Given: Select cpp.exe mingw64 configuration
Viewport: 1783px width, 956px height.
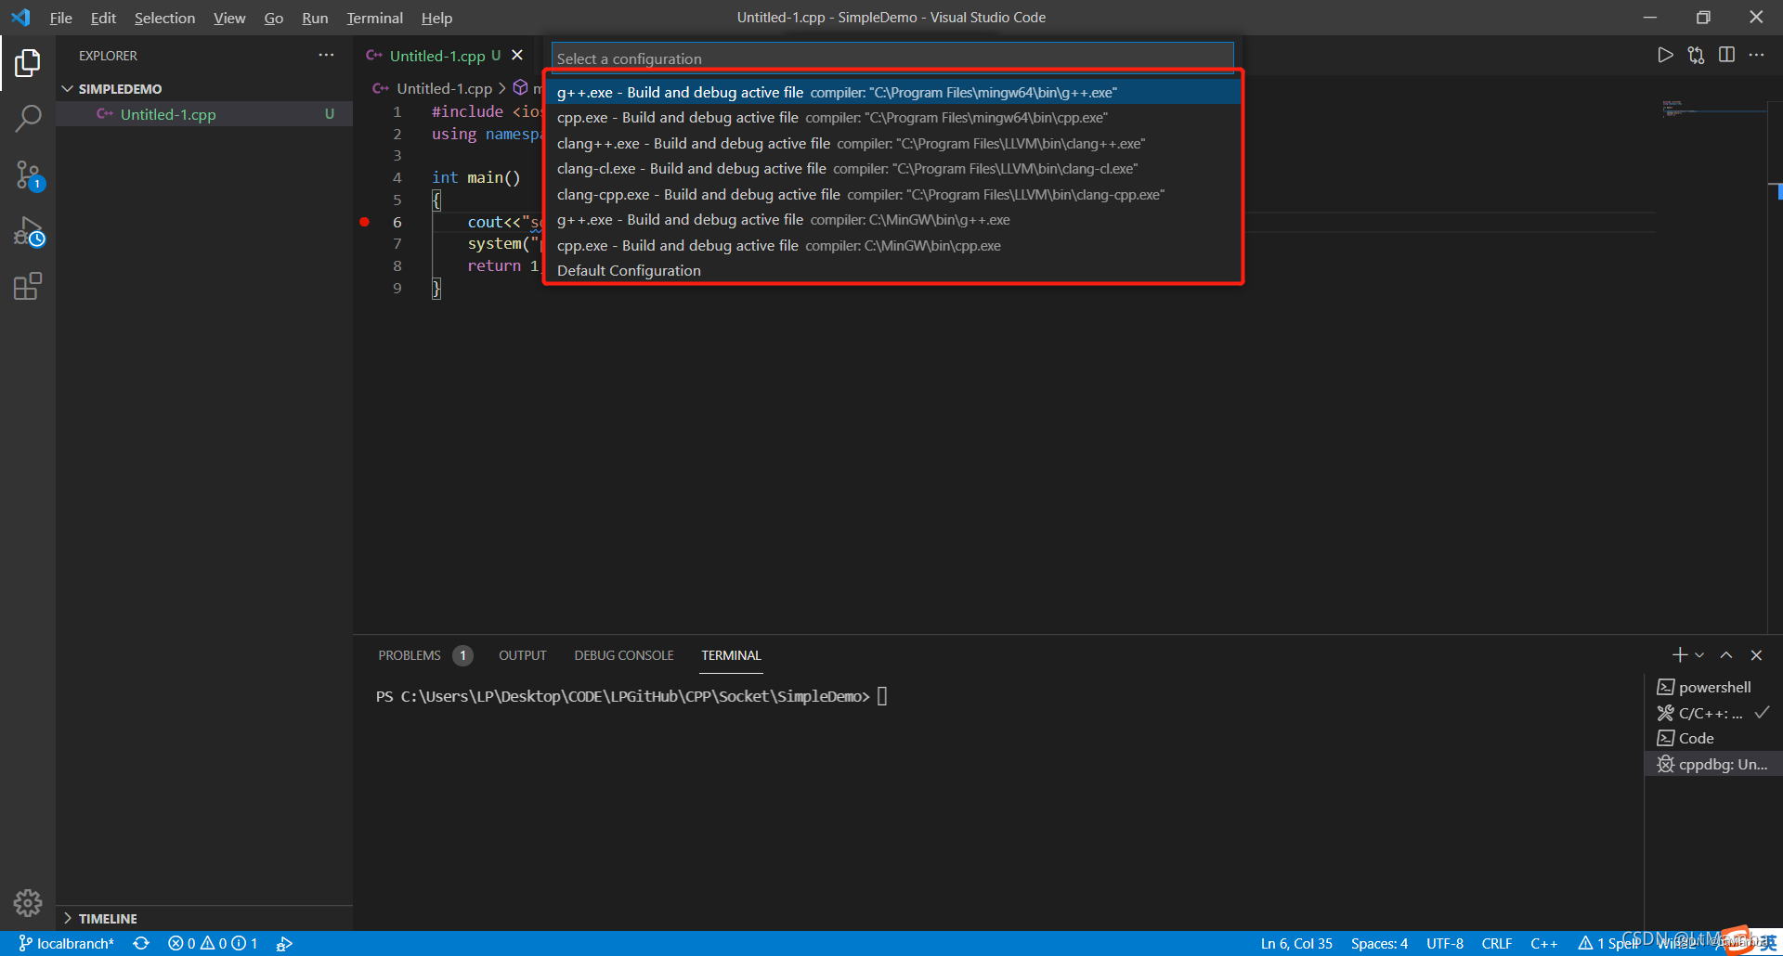Looking at the screenshot, I should (x=892, y=118).
